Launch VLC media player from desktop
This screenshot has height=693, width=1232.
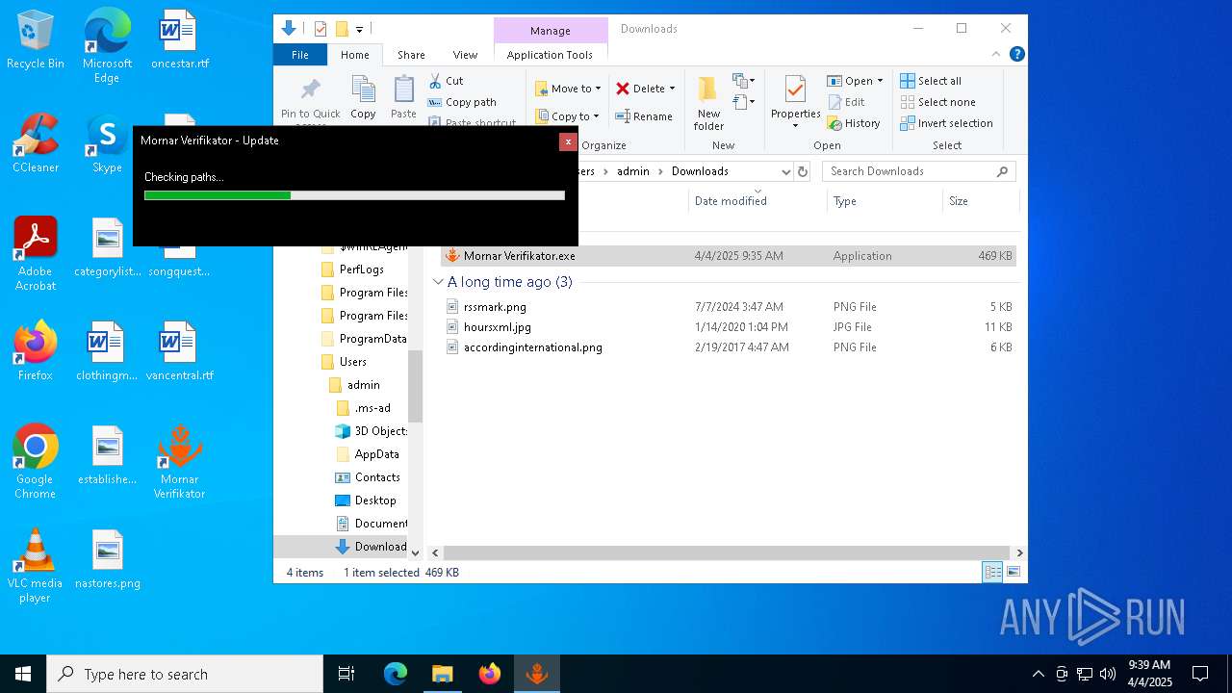click(x=36, y=566)
